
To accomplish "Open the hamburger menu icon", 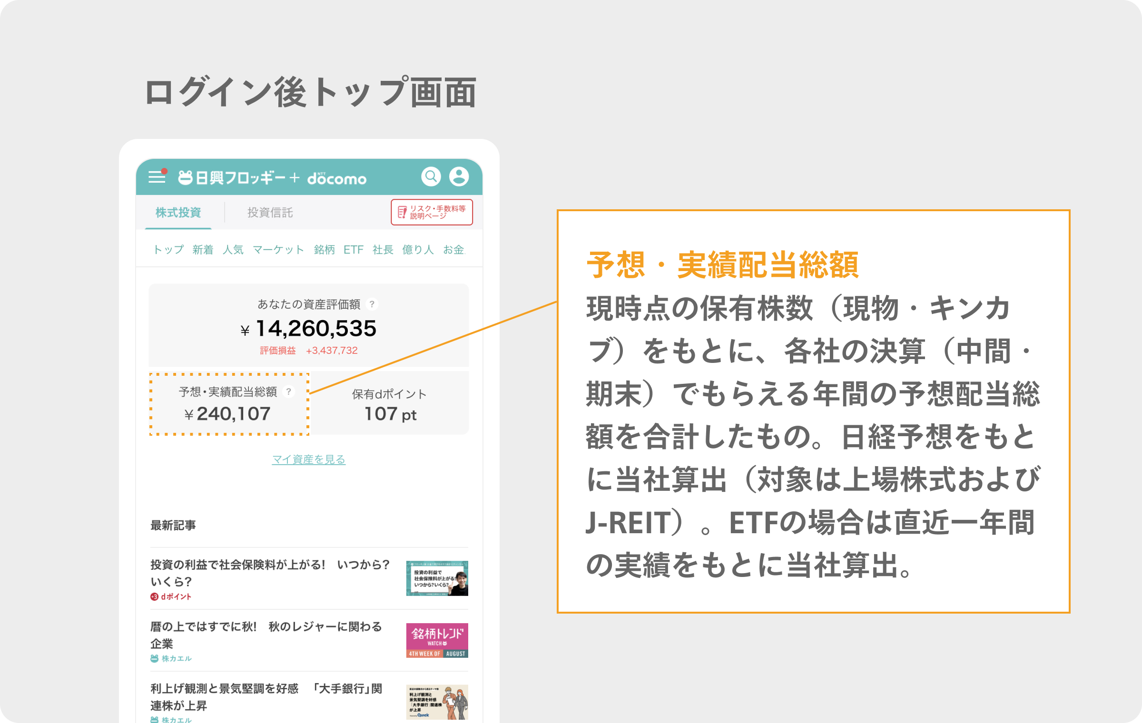I will pyautogui.click(x=157, y=177).
